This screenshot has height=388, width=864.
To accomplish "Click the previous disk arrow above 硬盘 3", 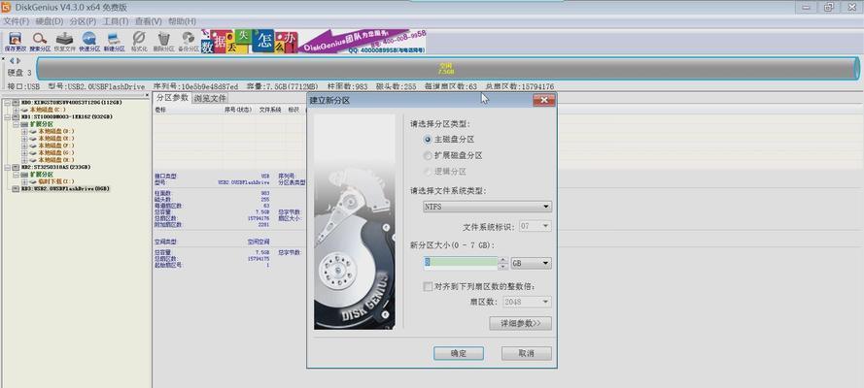I will (x=12, y=61).
